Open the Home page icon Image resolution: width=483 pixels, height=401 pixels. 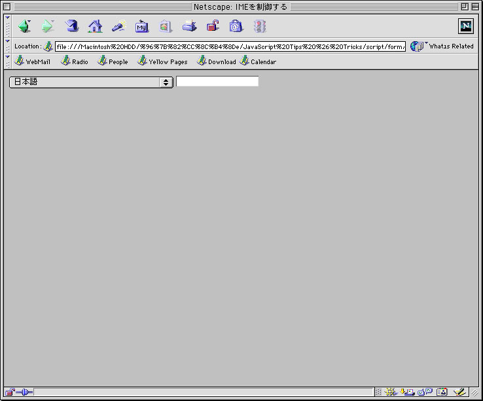coord(95,26)
